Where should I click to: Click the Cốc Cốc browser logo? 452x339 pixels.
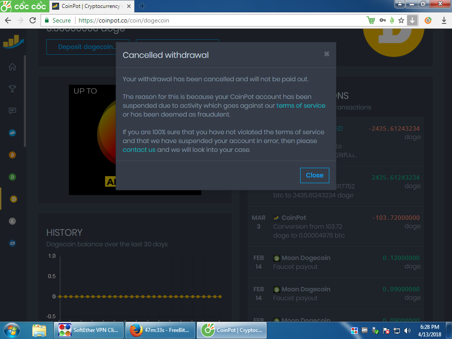coord(24,6)
